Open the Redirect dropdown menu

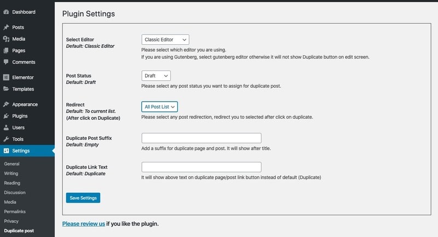coord(159,107)
